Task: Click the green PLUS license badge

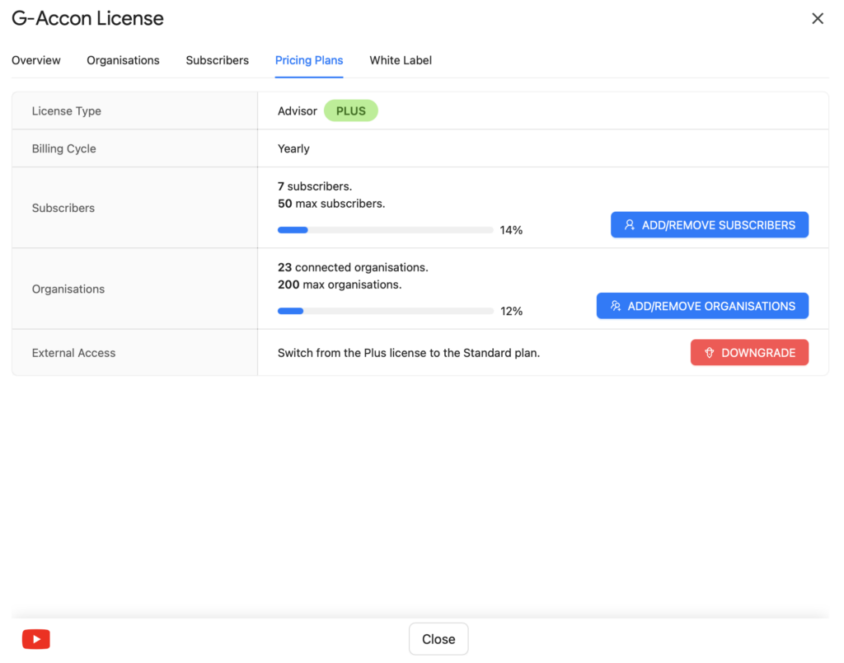Action: [x=350, y=111]
